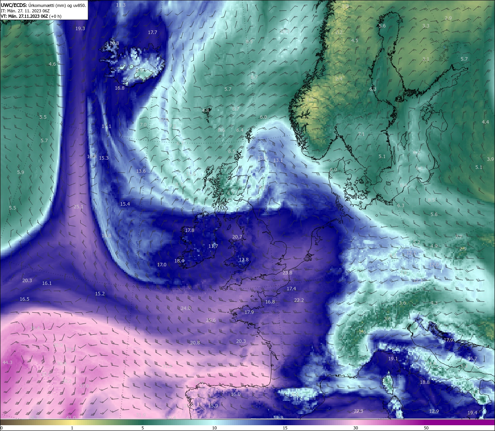Click the 19.1 value label
This screenshot has height=431, width=495.
393,359
